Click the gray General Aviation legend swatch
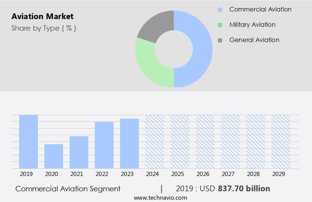Viewport: 312px width, 202px height. pos(220,40)
